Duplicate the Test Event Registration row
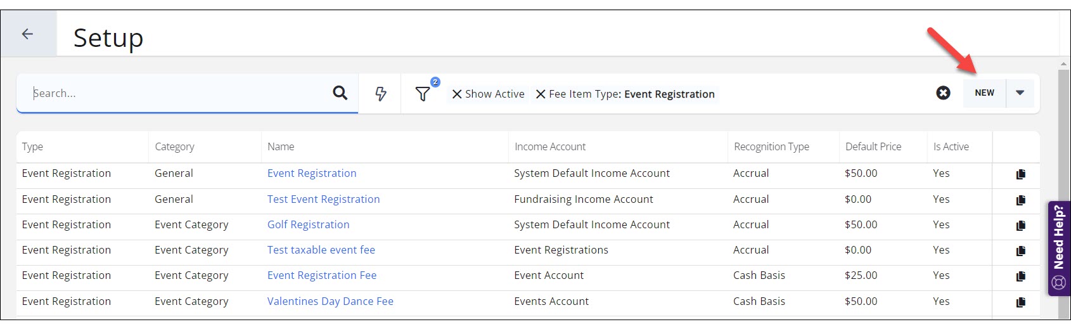 click(1020, 200)
